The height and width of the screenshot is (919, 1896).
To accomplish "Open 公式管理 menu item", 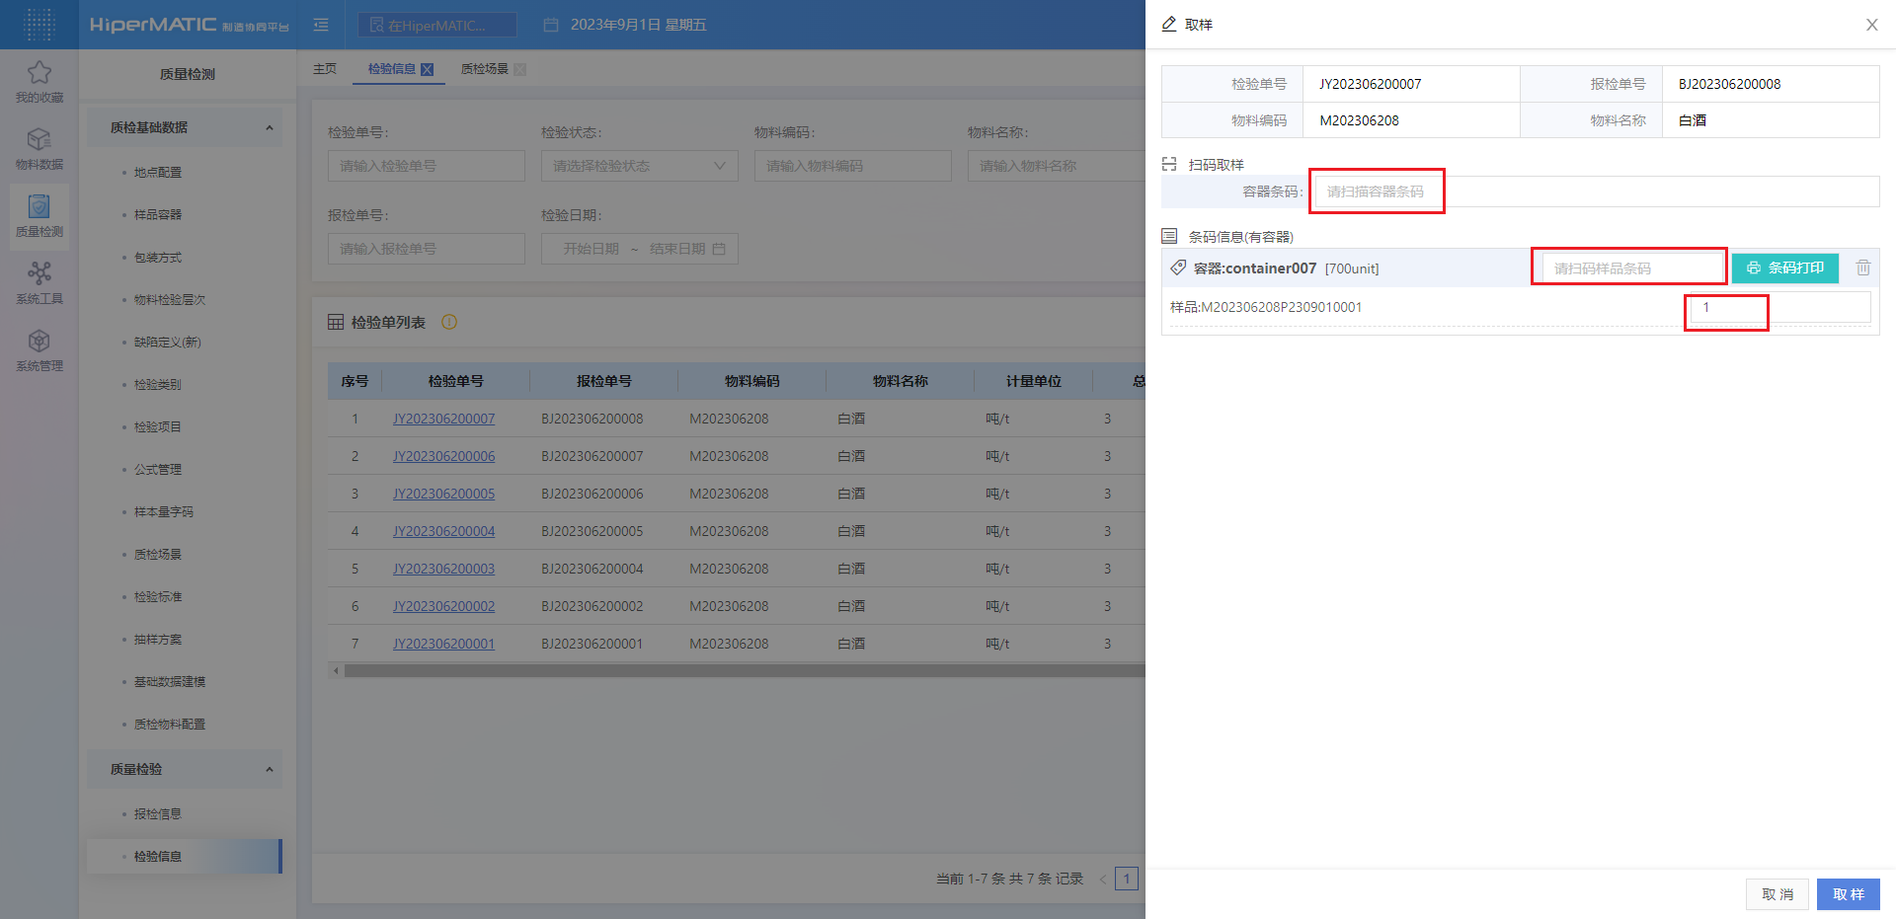I will [x=158, y=469].
